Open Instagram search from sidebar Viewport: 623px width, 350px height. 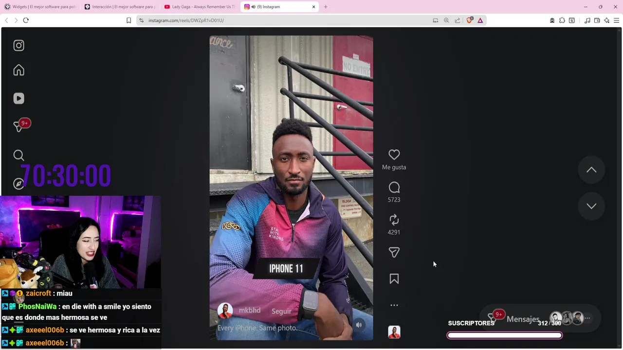point(18,155)
